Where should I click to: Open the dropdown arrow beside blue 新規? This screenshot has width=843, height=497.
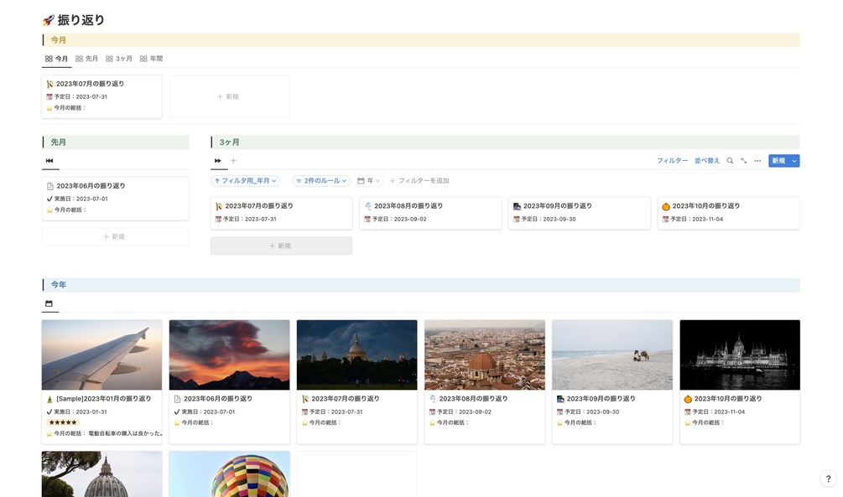coord(794,161)
